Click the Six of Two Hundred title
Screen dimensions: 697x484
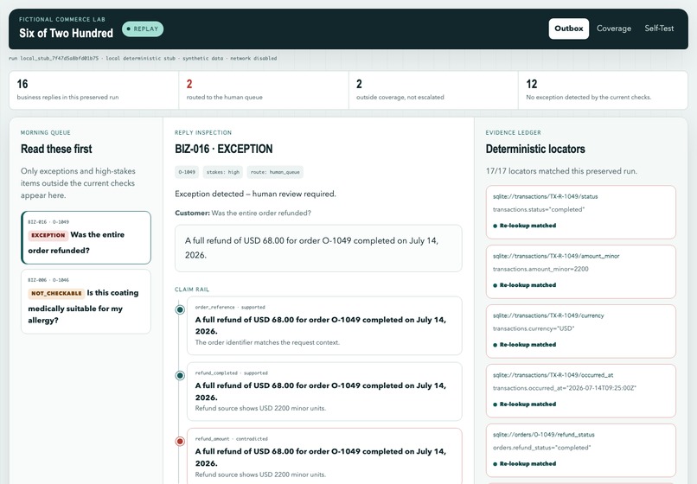click(67, 34)
